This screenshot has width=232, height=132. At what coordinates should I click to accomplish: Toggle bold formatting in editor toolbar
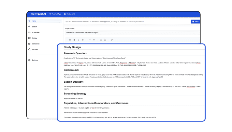click(74, 40)
